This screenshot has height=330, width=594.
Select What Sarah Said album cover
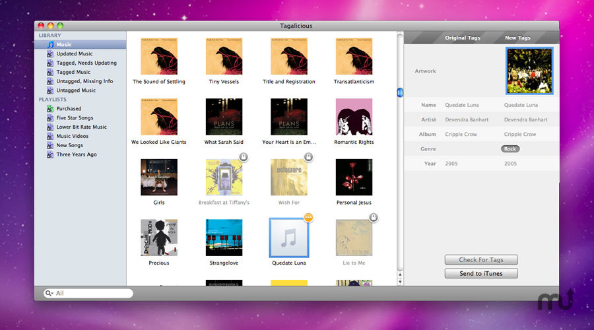tap(224, 117)
